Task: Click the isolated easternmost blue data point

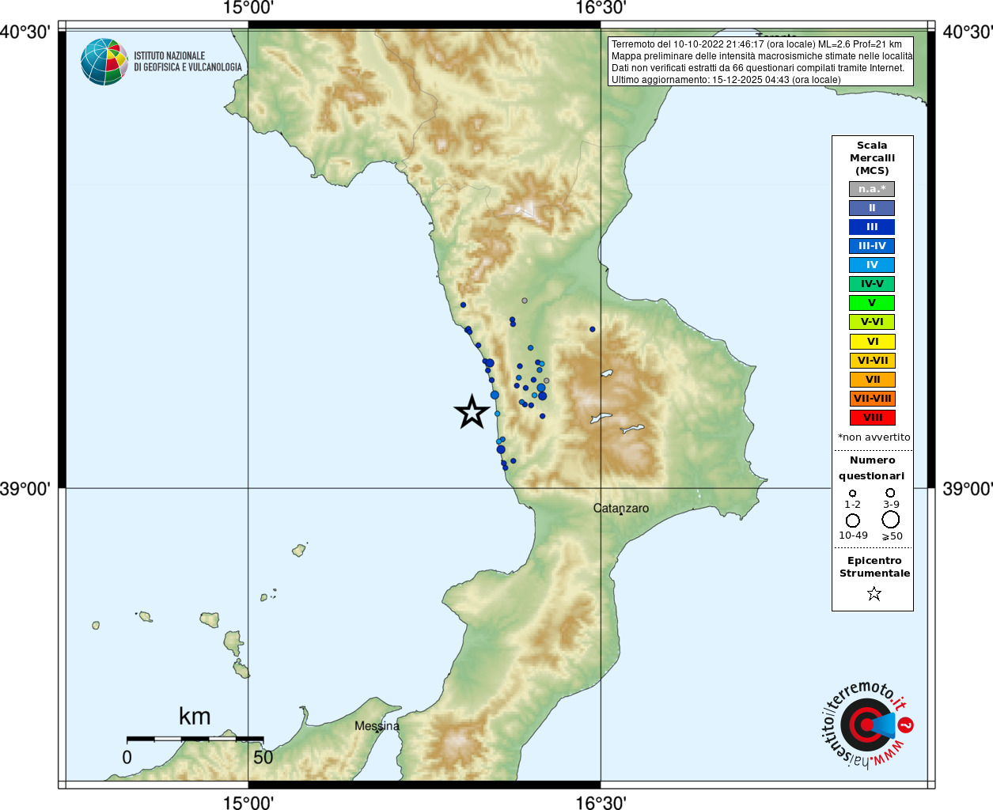Action: coord(592,329)
